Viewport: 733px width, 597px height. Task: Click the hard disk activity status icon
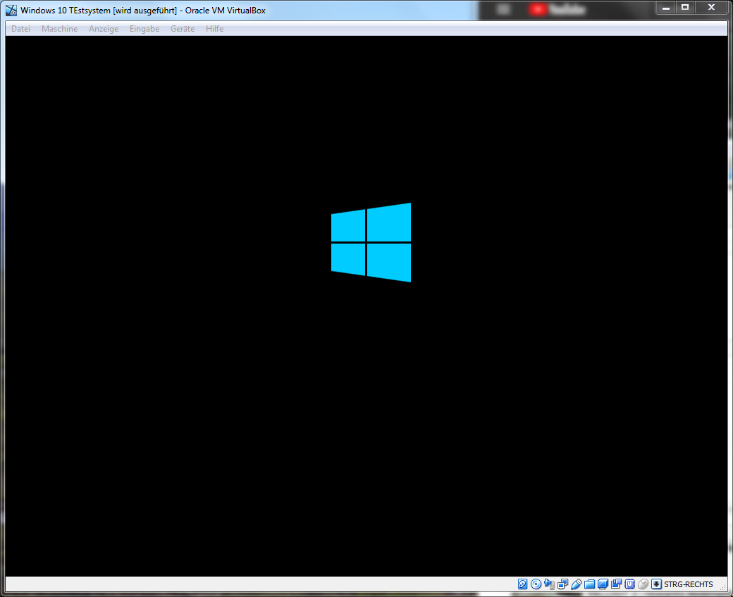tap(522, 584)
